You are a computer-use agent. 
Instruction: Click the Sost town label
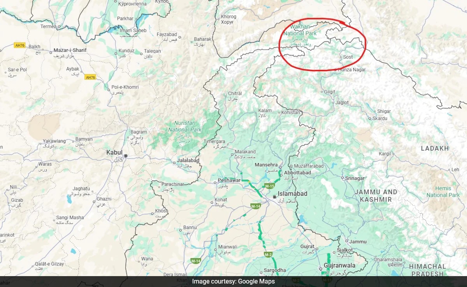[x=348, y=57]
